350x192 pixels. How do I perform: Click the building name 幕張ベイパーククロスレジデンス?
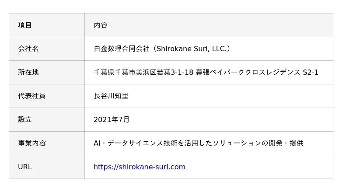click(x=248, y=72)
